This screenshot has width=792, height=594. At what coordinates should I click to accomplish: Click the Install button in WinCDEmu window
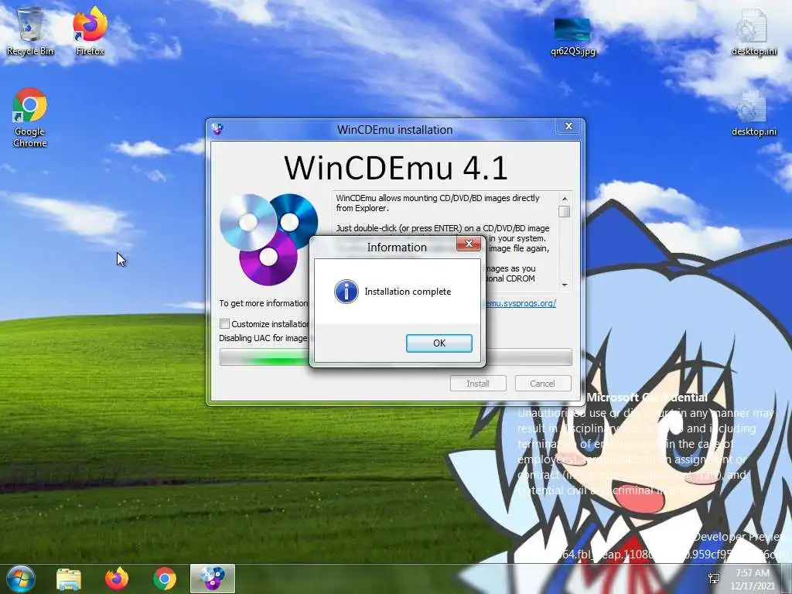pyautogui.click(x=478, y=384)
